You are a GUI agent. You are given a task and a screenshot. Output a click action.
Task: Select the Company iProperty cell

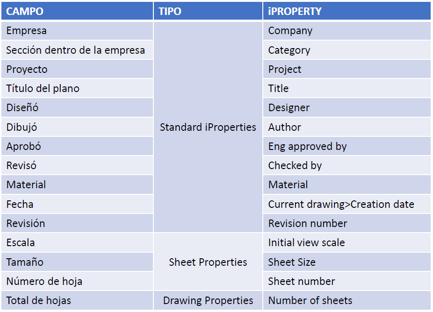pos(290,31)
